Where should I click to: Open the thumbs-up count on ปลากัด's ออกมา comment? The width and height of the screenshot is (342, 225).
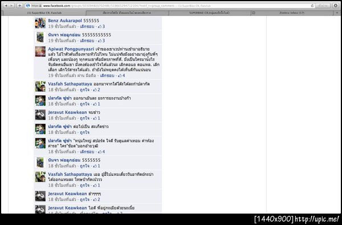[96, 104]
